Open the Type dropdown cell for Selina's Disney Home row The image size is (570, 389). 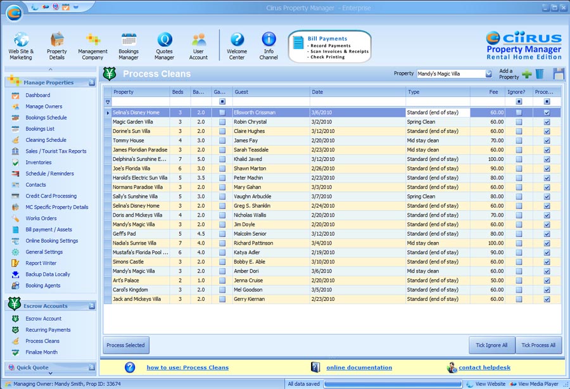pyautogui.click(x=438, y=113)
